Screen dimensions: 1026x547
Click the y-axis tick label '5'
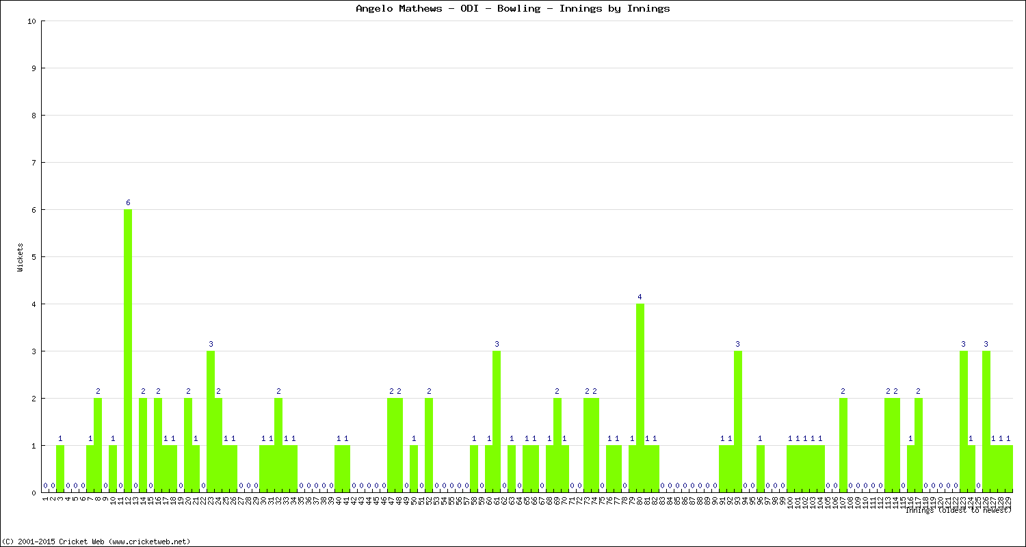click(34, 257)
